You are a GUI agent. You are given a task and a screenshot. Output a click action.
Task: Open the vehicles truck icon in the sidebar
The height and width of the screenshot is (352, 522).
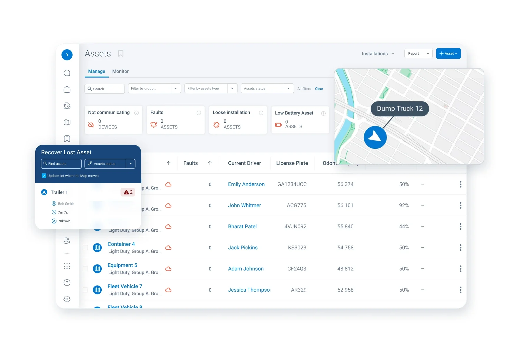(x=67, y=106)
